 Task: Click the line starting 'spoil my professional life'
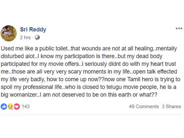coord(89,87)
